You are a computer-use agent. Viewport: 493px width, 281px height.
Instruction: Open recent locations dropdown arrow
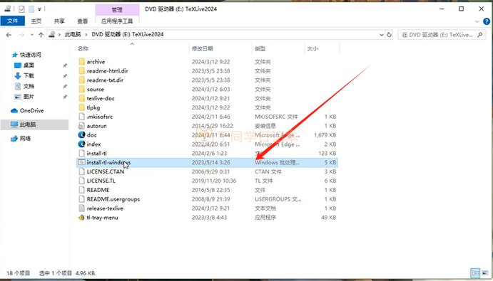pyautogui.click(x=32, y=35)
